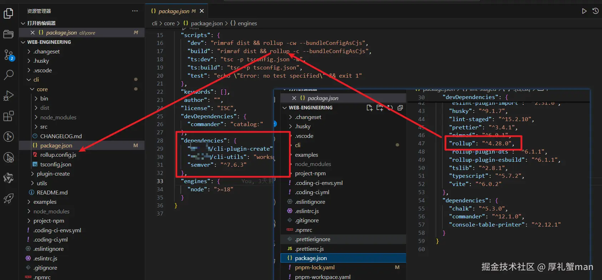Viewport: 602px width, 280px height.
Task: Click the "commander": "catalog:" line
Action: 225,124
